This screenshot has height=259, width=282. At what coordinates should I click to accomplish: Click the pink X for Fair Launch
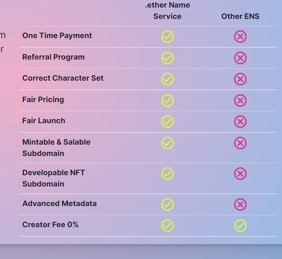[240, 122]
